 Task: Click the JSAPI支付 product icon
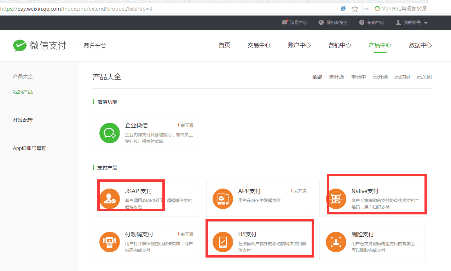[109, 199]
